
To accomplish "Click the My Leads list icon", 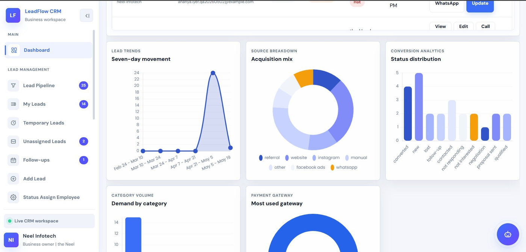I will (14, 104).
